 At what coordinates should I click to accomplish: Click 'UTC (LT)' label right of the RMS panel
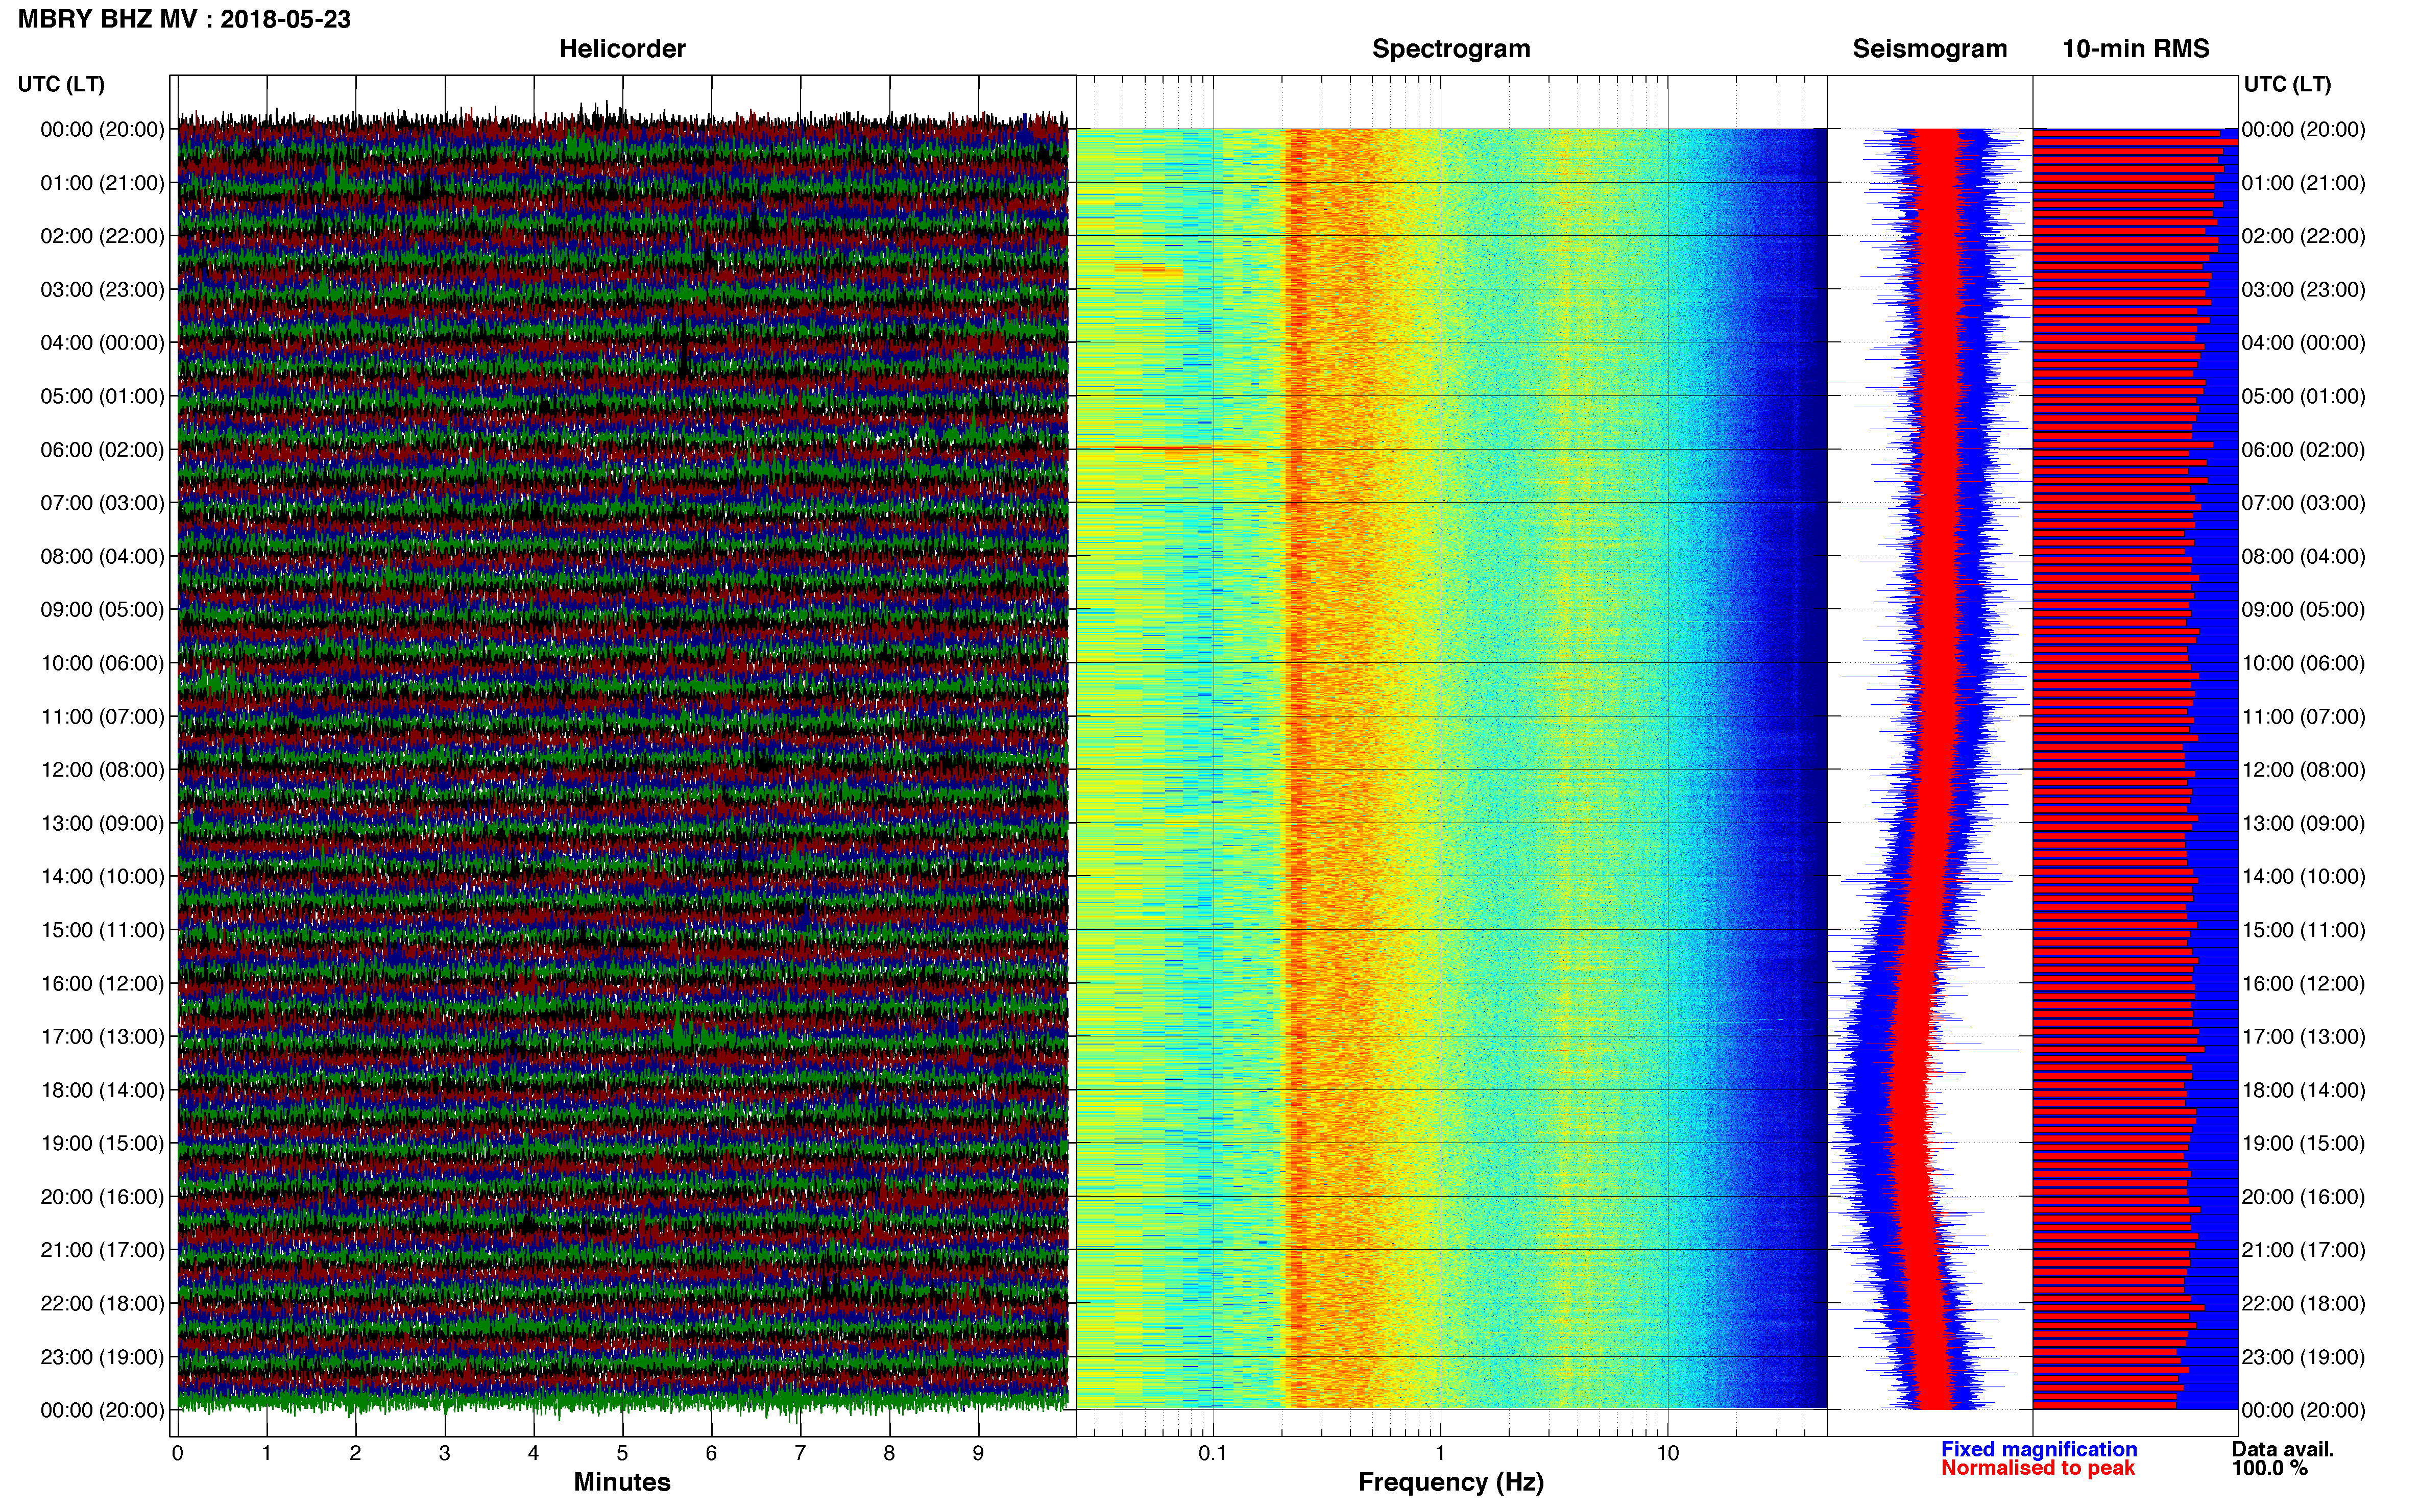2287,84
